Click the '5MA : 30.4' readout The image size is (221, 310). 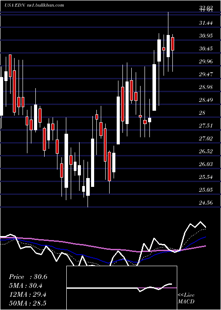[26, 286]
